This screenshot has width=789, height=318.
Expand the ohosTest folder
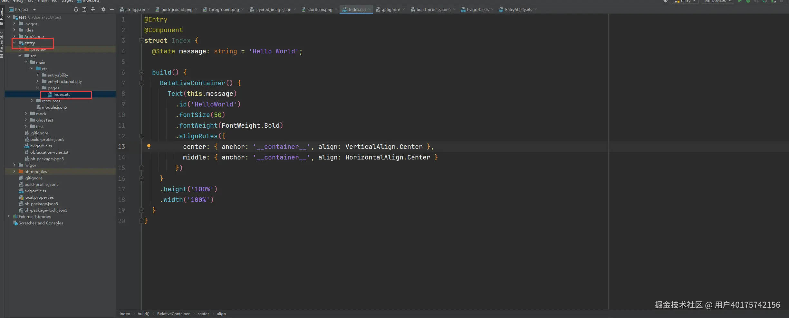(26, 120)
